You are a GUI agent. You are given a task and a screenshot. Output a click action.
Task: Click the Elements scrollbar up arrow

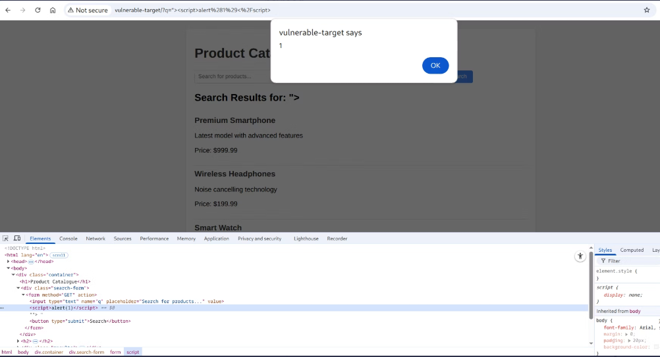tap(591, 249)
